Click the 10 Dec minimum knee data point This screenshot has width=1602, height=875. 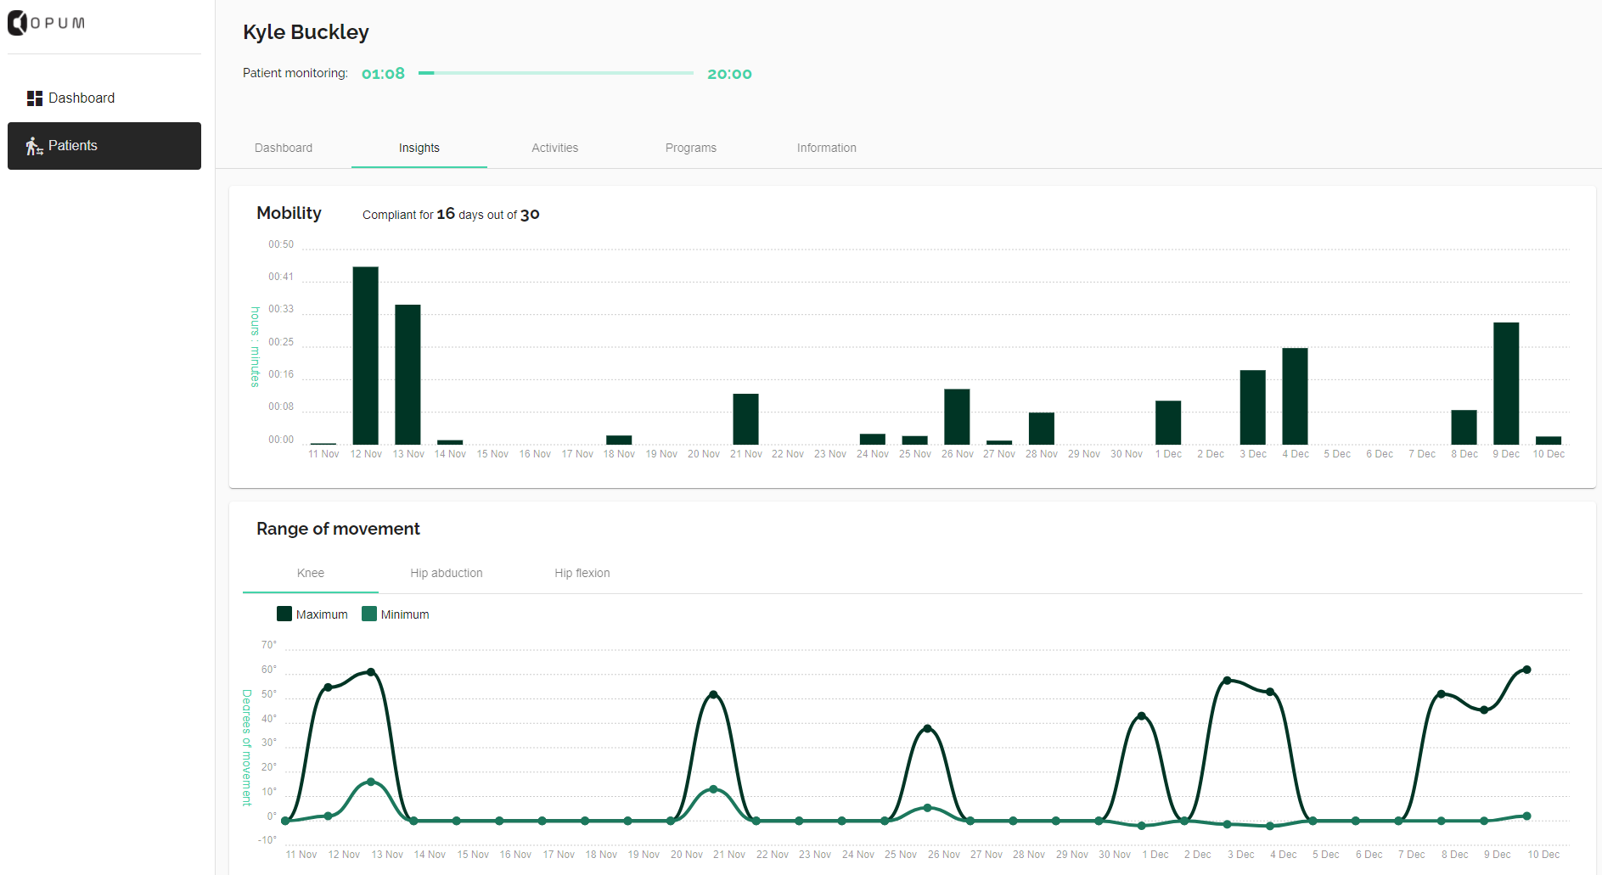click(1527, 816)
